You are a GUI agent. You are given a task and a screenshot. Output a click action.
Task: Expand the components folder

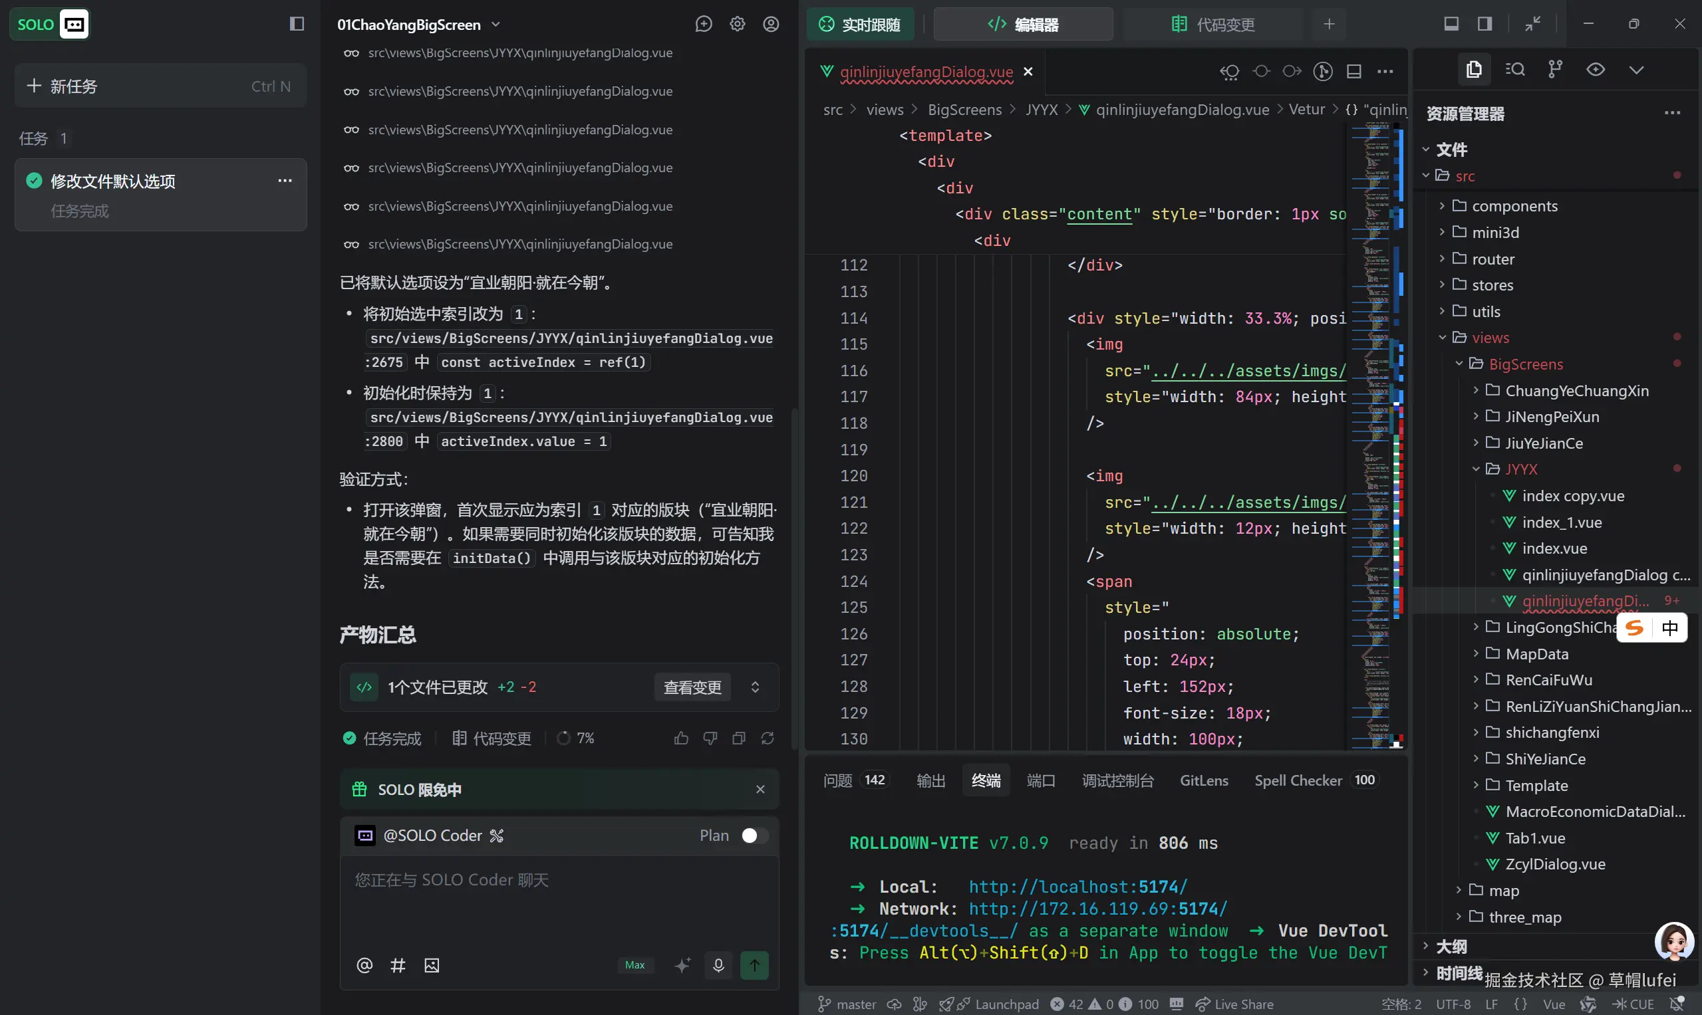[x=1514, y=206]
